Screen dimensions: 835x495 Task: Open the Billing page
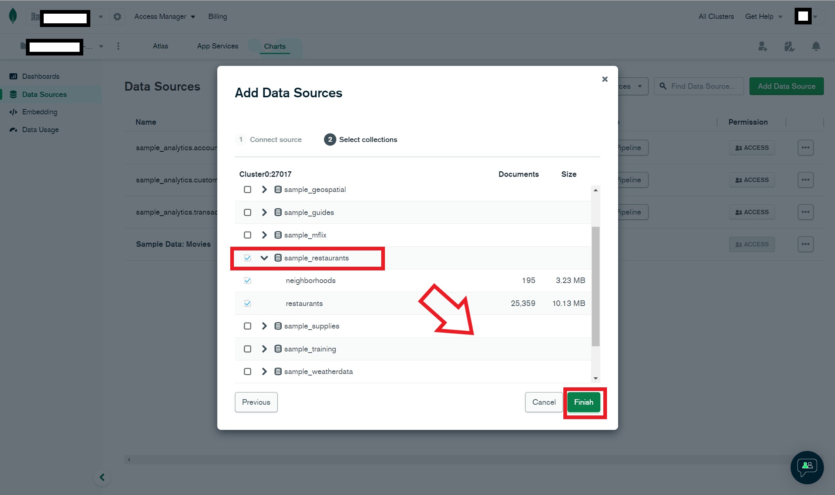point(218,17)
